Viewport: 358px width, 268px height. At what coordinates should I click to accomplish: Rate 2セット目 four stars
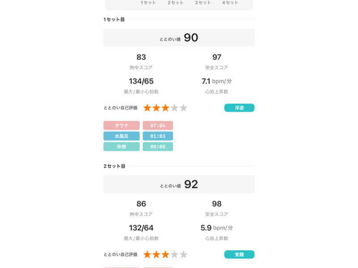pyautogui.click(x=175, y=254)
